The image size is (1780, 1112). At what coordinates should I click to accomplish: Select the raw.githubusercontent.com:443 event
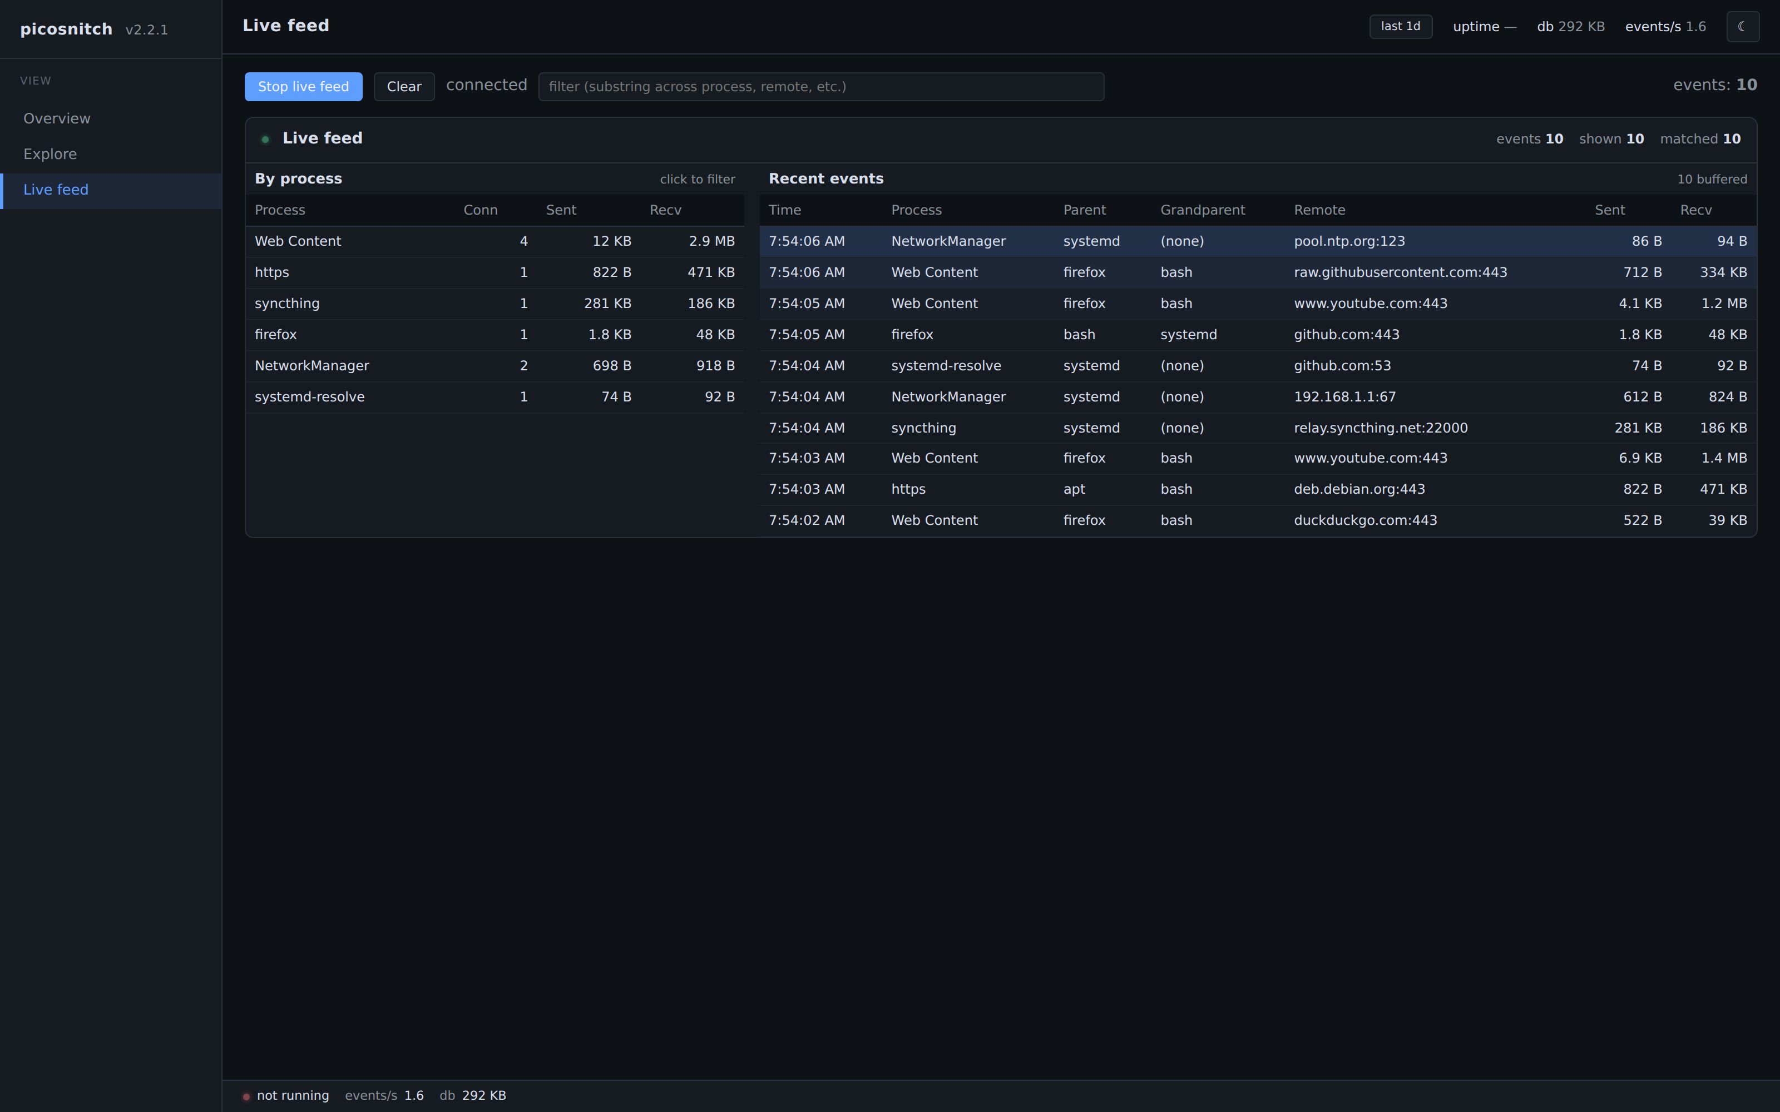pyautogui.click(x=1258, y=272)
